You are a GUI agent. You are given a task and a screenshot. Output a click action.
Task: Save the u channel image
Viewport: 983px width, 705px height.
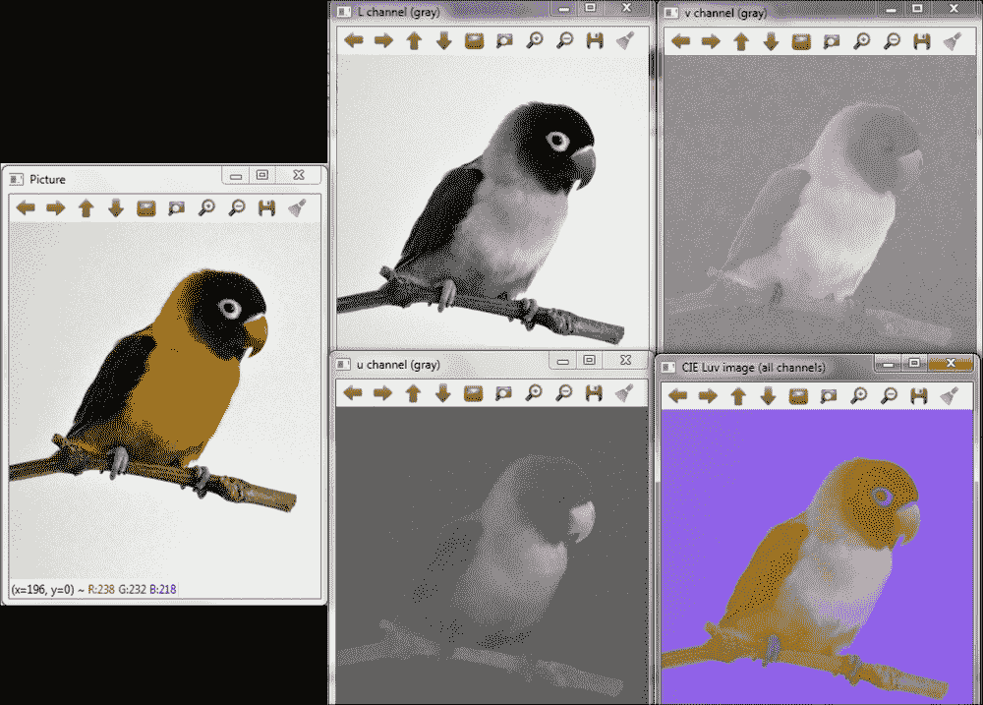594,393
